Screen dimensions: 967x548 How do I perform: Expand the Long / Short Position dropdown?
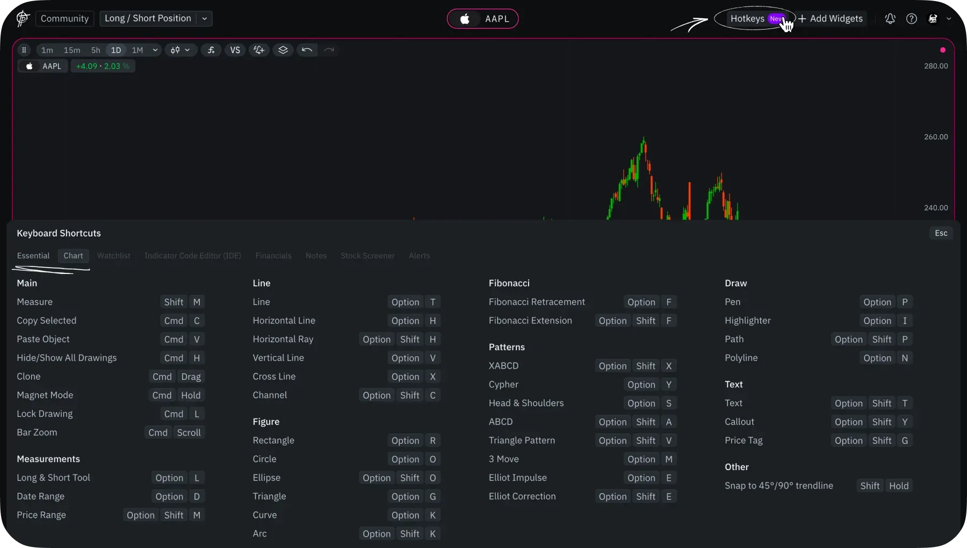[x=204, y=19]
